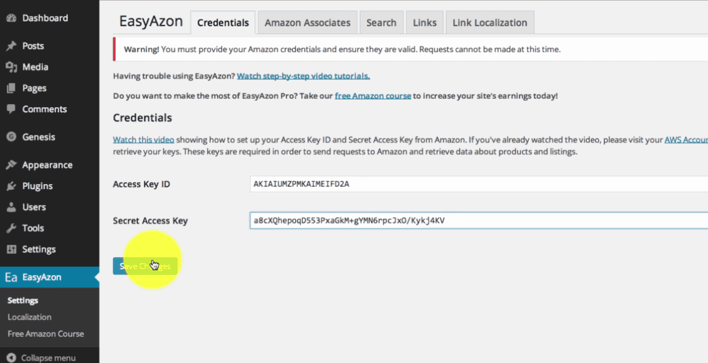Click the Warning credentials notice text
Viewport: 708px width, 363px height.
click(342, 49)
